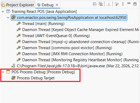Click the Collapse All toolbar icon
Image resolution: width=140 pixels, height=103 pixels.
point(95,4)
